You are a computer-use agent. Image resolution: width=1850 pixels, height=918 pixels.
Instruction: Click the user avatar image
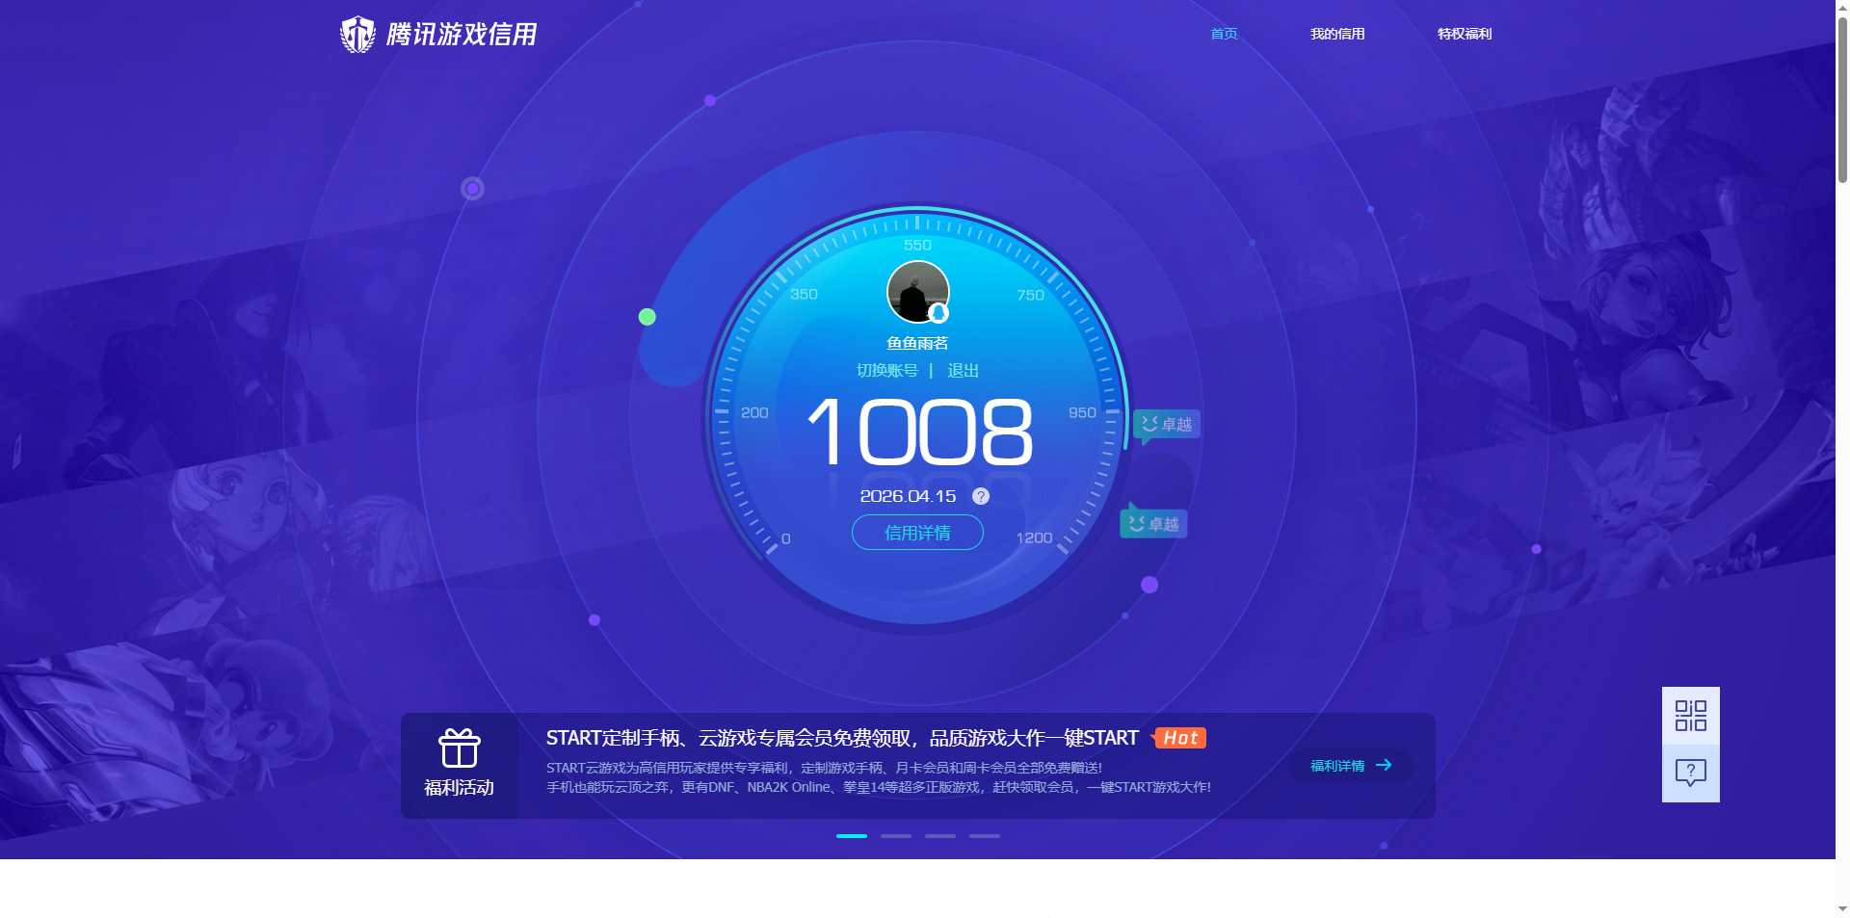coord(916,291)
